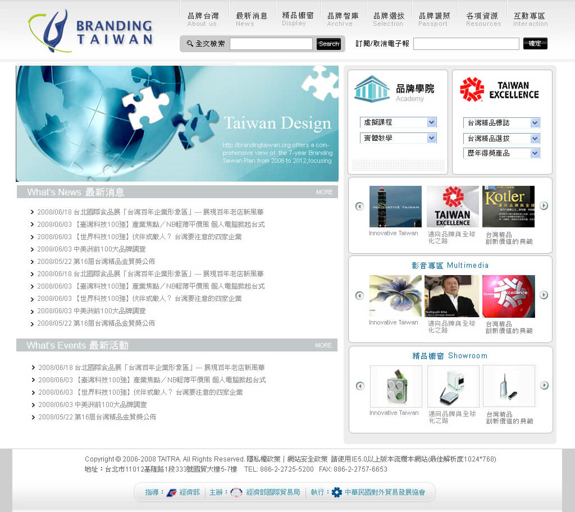Click the 確定 newsletter confirm button
Image resolution: width=575 pixels, height=512 pixels.
(x=535, y=44)
